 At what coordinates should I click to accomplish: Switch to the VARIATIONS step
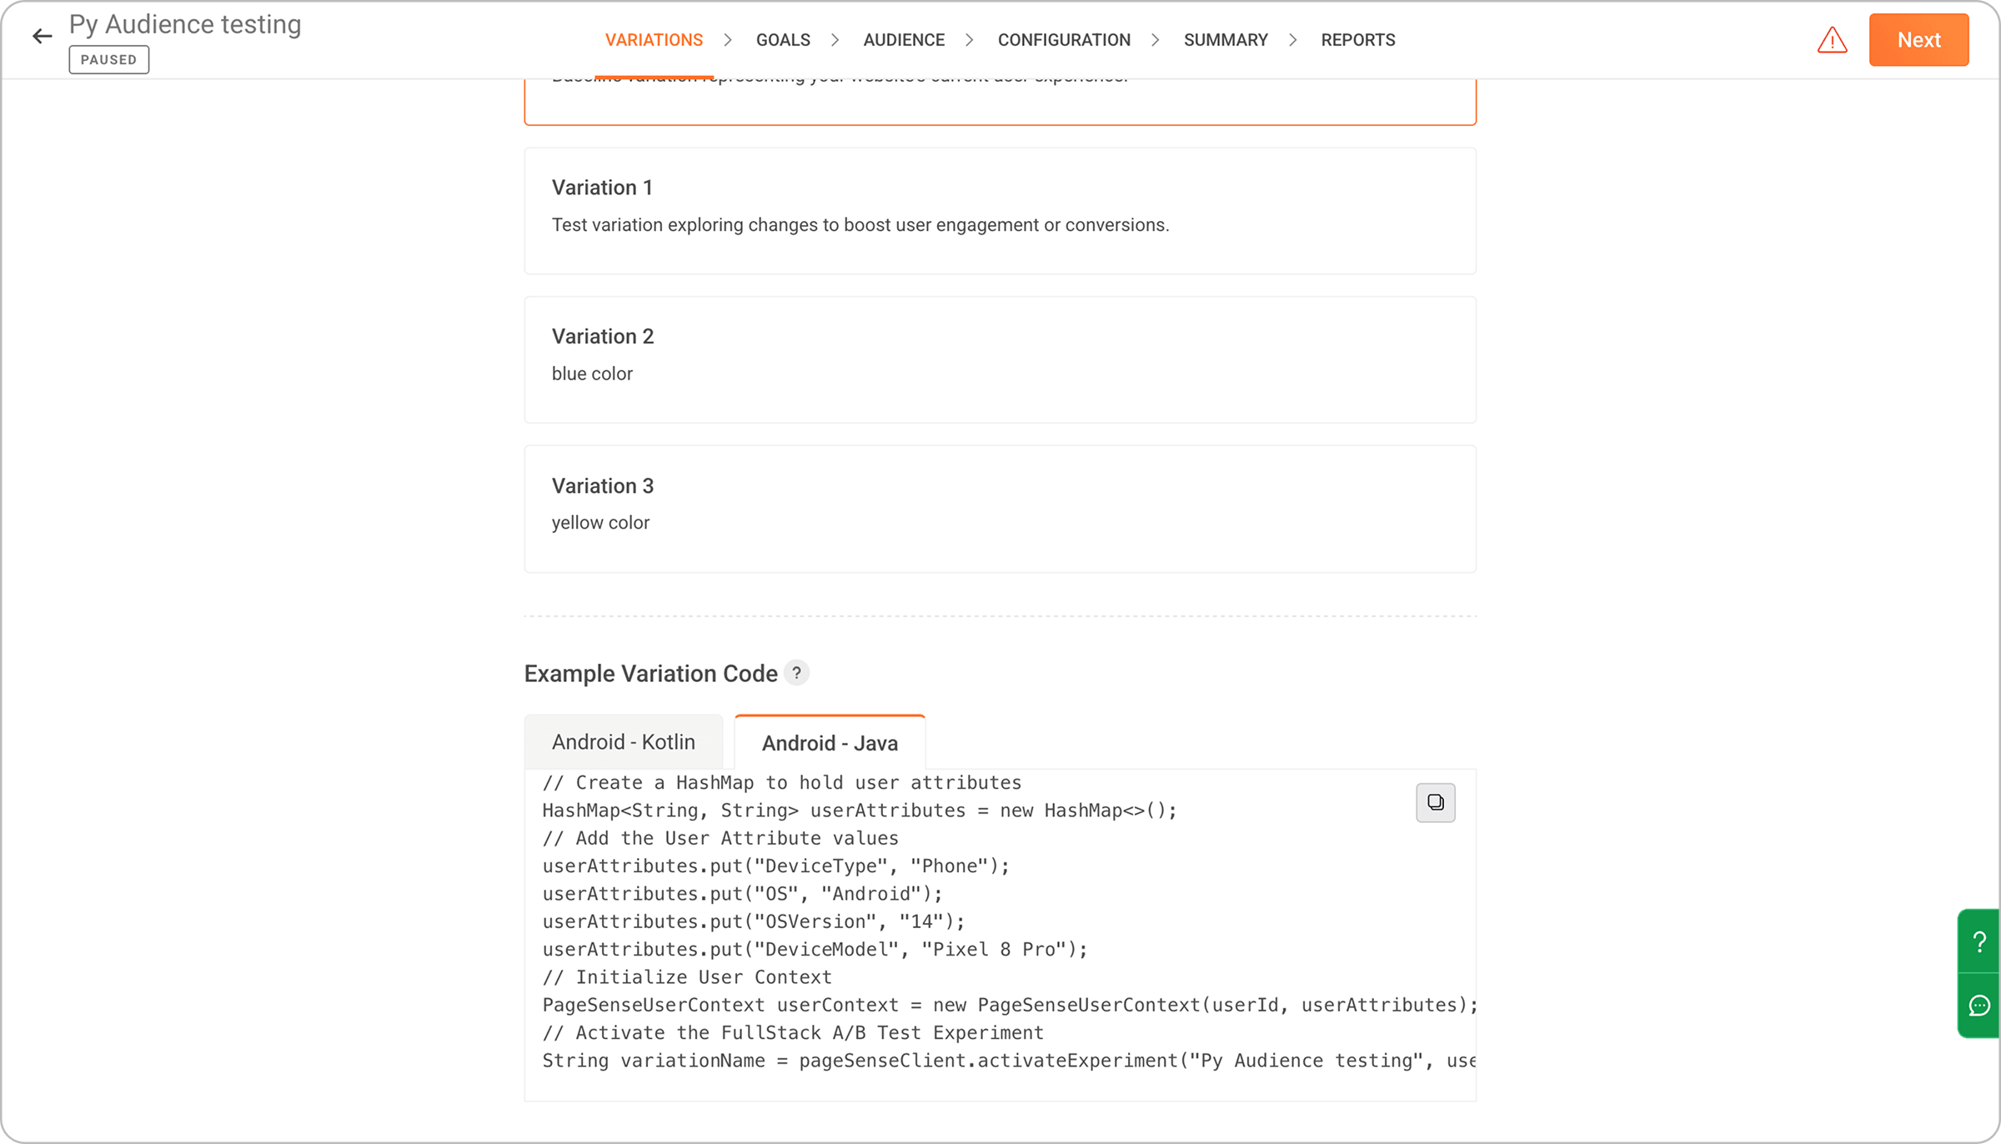coord(654,40)
